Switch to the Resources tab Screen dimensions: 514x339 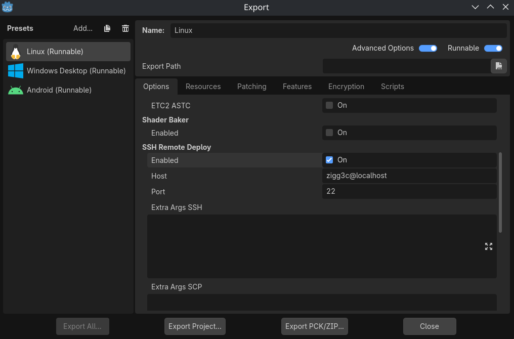pos(203,87)
